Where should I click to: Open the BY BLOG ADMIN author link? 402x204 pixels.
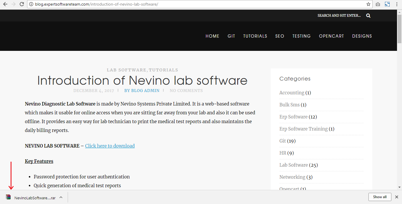click(142, 91)
